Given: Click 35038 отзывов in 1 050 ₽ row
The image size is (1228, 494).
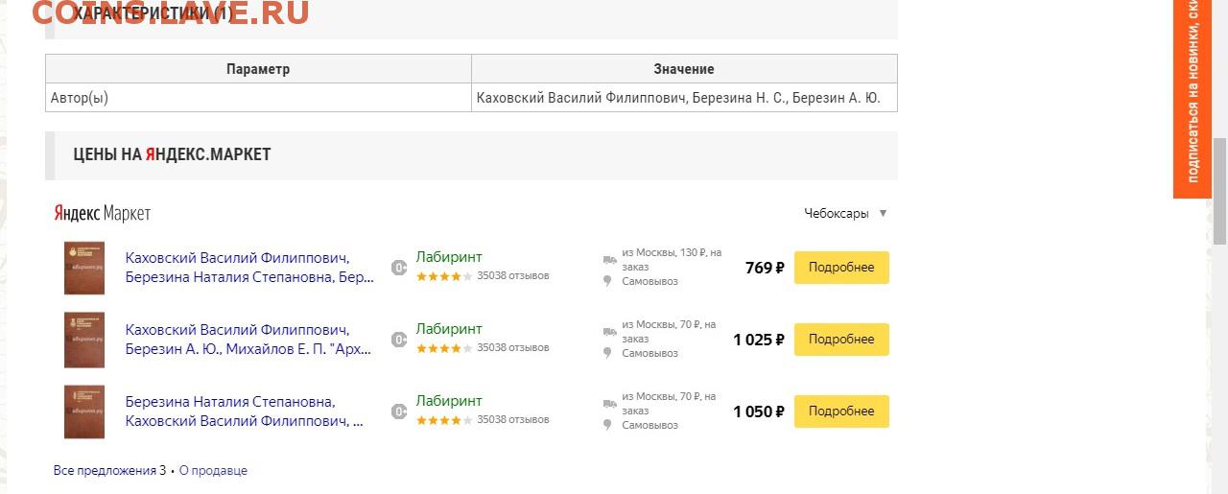Looking at the screenshot, I should pos(513,420).
